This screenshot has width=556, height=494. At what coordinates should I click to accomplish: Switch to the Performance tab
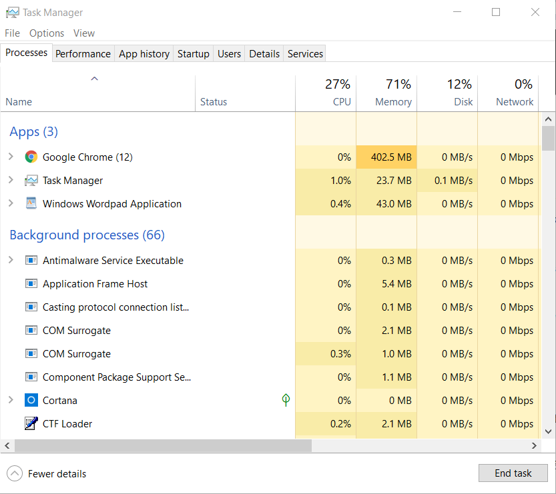coord(83,54)
